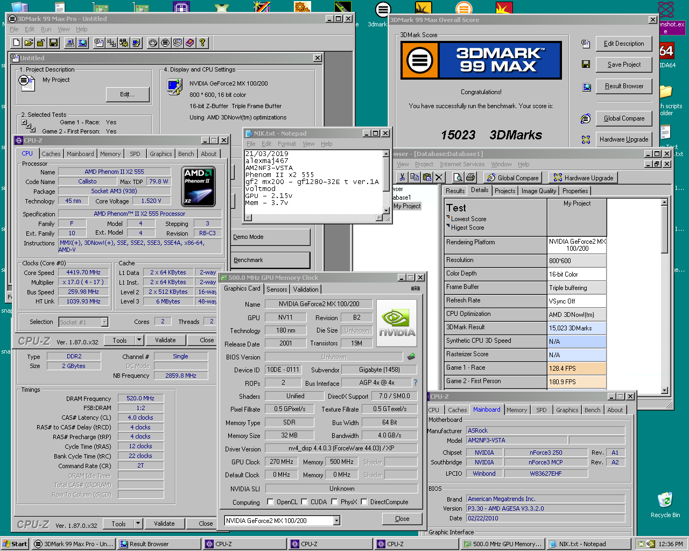The width and height of the screenshot is (689, 551).
Task: Open Internet Services menu in Result Browser
Action: pos(462,164)
